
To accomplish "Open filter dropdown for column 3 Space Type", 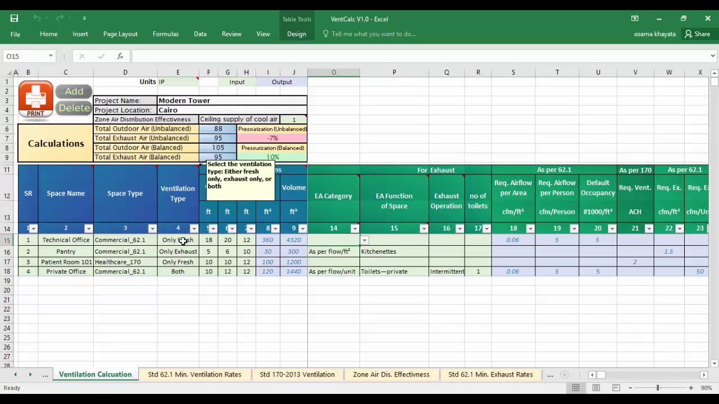I will [x=152, y=228].
